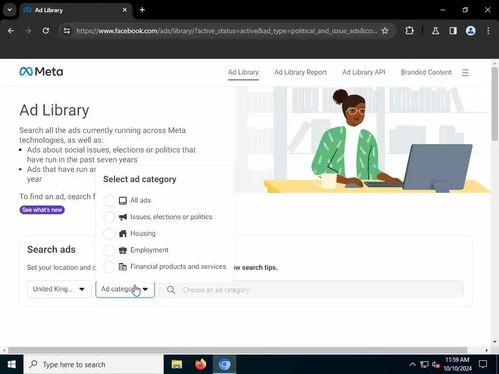Bookmark this page with the star icon
The image size is (499, 374).
pyautogui.click(x=385, y=31)
